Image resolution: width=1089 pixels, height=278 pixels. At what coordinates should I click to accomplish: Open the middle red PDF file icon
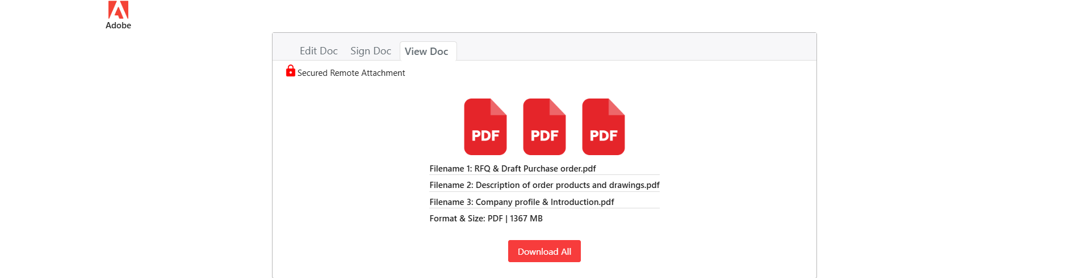coord(544,127)
